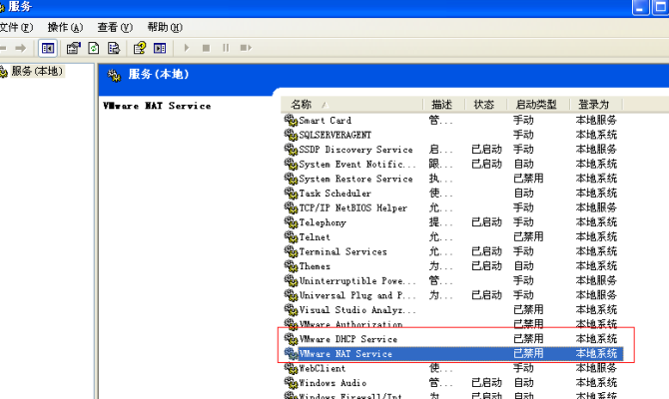Sort by the 描述 column header
669x399 pixels.
444,105
